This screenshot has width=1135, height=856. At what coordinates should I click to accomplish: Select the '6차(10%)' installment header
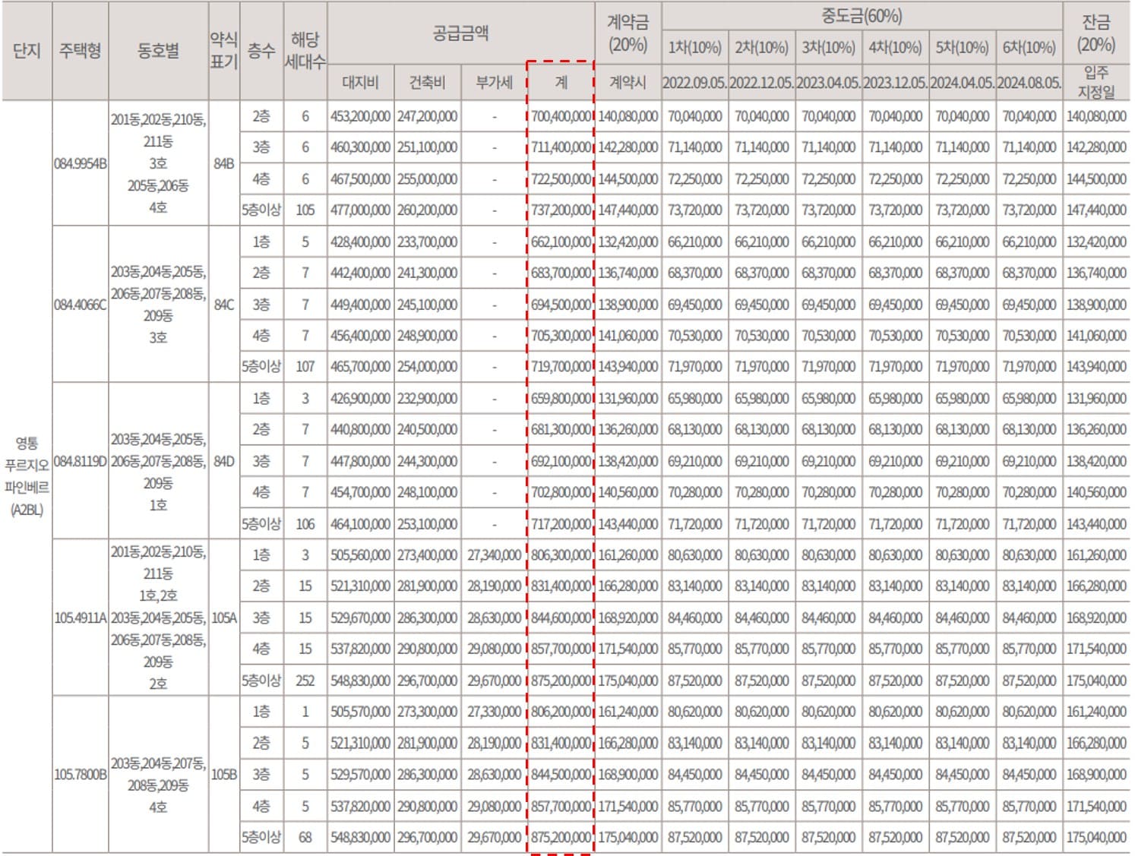(x=1029, y=48)
